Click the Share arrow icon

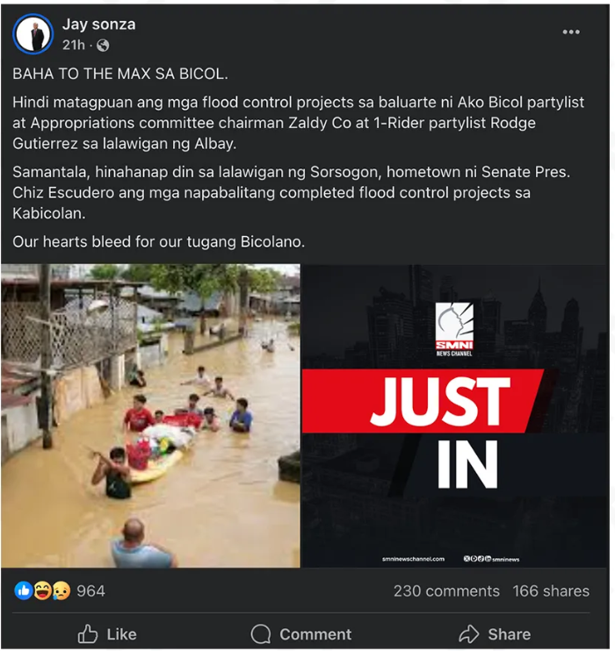pyautogui.click(x=469, y=633)
